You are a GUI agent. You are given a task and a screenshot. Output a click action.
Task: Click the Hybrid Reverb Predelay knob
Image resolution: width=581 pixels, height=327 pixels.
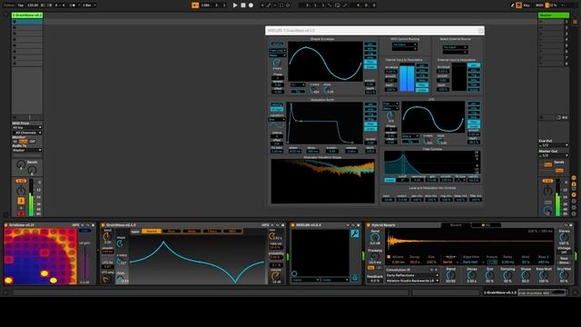pos(375,256)
